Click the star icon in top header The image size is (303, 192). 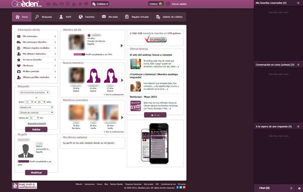80,4
